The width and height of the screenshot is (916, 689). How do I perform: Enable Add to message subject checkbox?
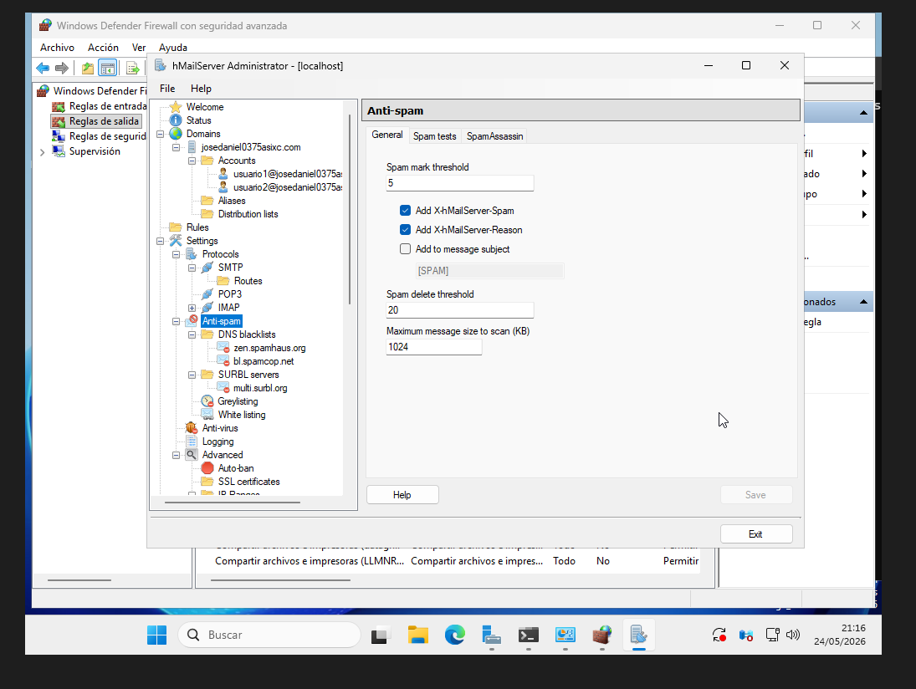pyautogui.click(x=406, y=248)
